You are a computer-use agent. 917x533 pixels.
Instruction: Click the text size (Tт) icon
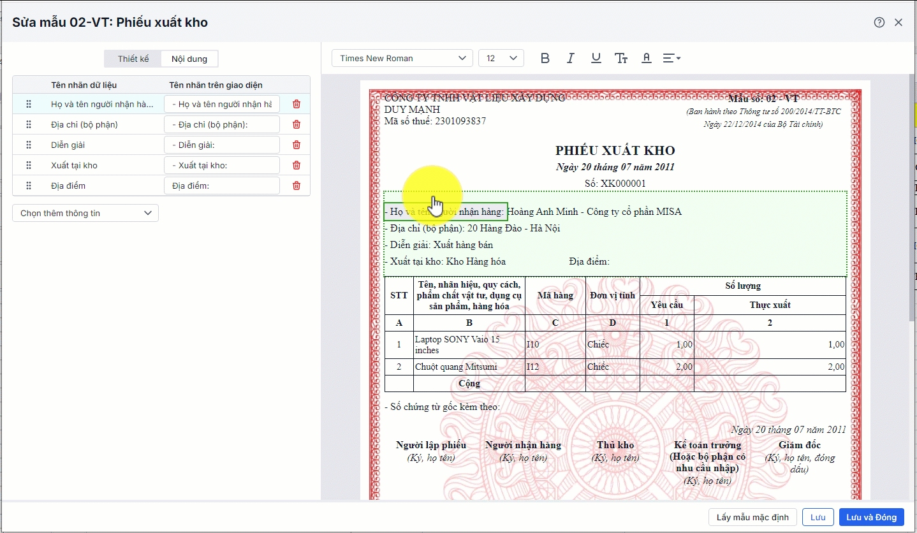[621, 58]
